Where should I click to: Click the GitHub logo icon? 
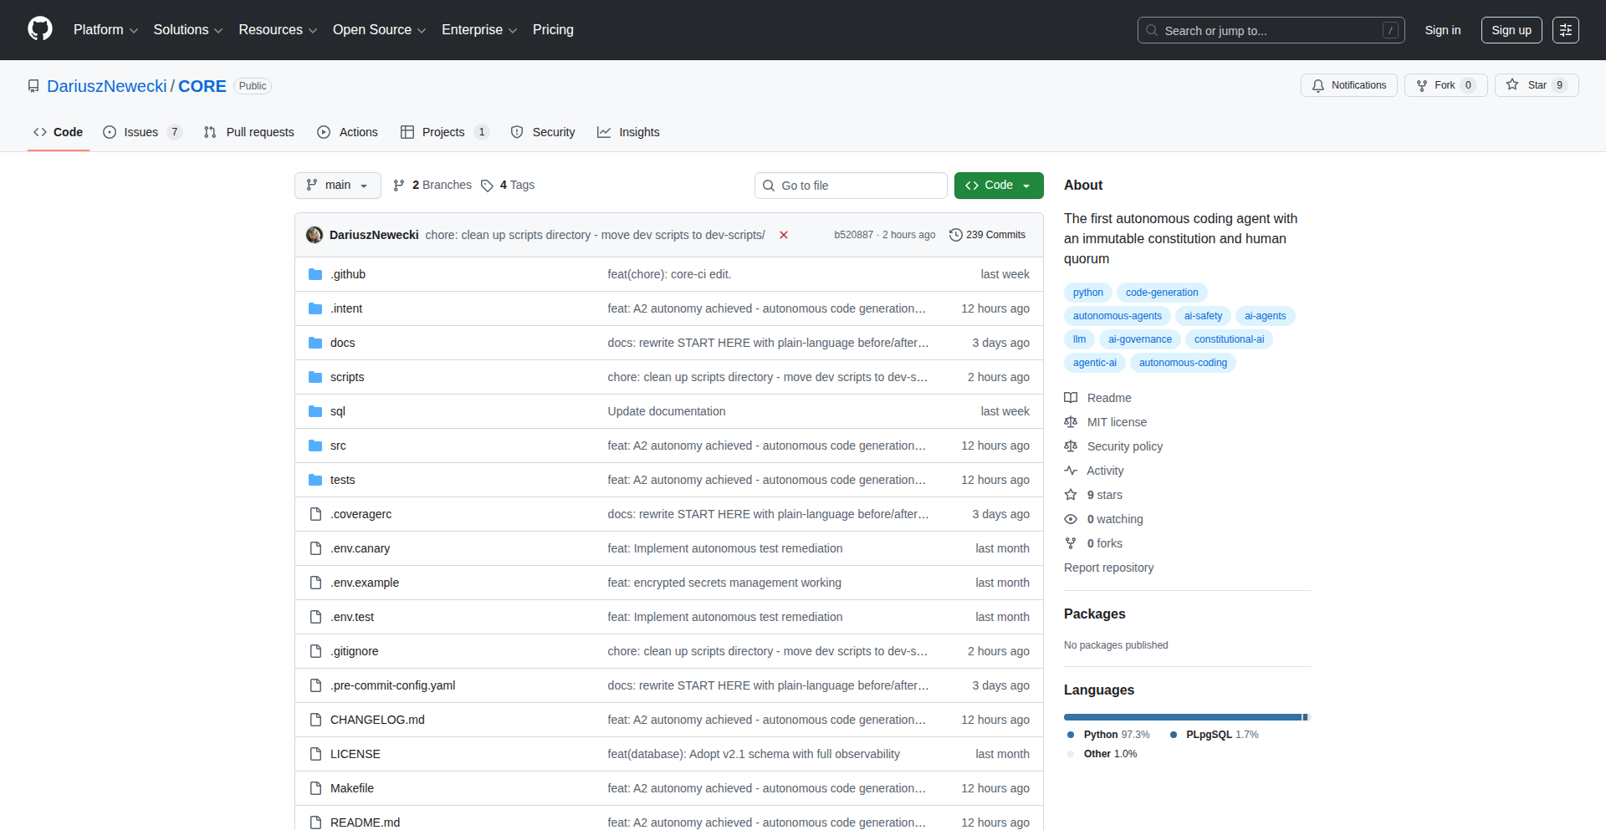pyautogui.click(x=40, y=29)
